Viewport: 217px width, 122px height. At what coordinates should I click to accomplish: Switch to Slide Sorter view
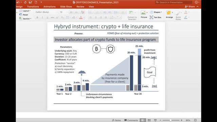point(149,120)
